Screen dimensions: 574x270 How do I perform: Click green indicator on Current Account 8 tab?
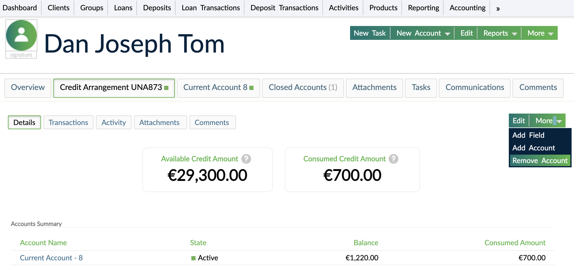(x=251, y=88)
